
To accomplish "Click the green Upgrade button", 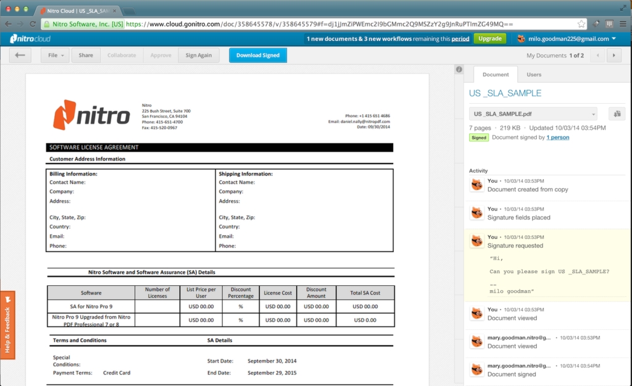I will coord(489,39).
